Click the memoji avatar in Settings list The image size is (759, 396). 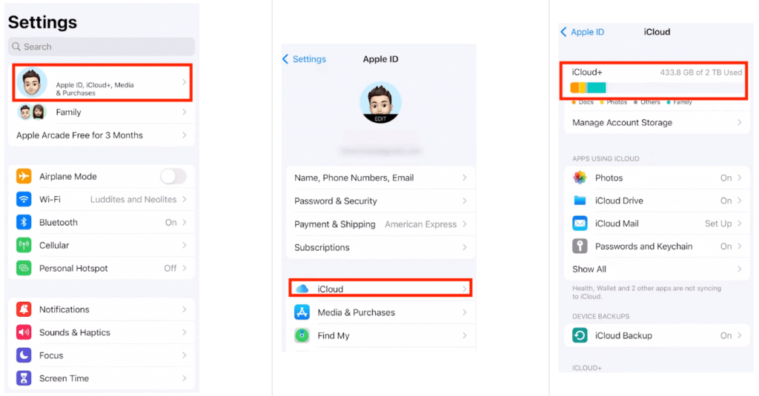pos(32,83)
